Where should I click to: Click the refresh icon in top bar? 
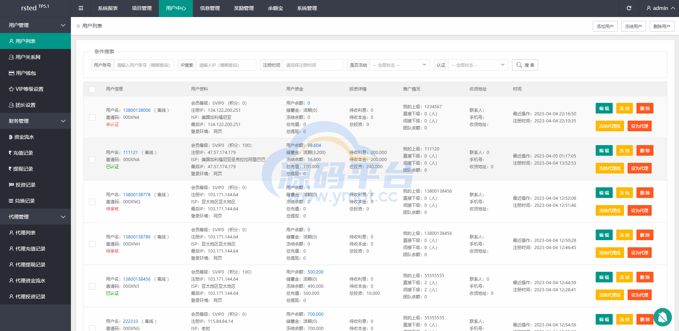pos(629,8)
